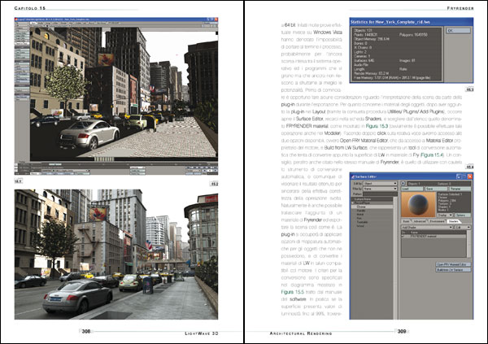
Task: Open the Edit dropdown beside Add Shader
Action: coord(463,227)
